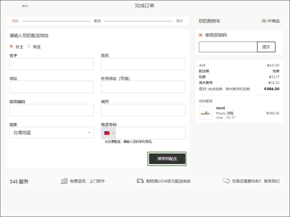Screen dimensions: 290x217
Task: Go to the 配送 checkout step
Action: pos(97,21)
